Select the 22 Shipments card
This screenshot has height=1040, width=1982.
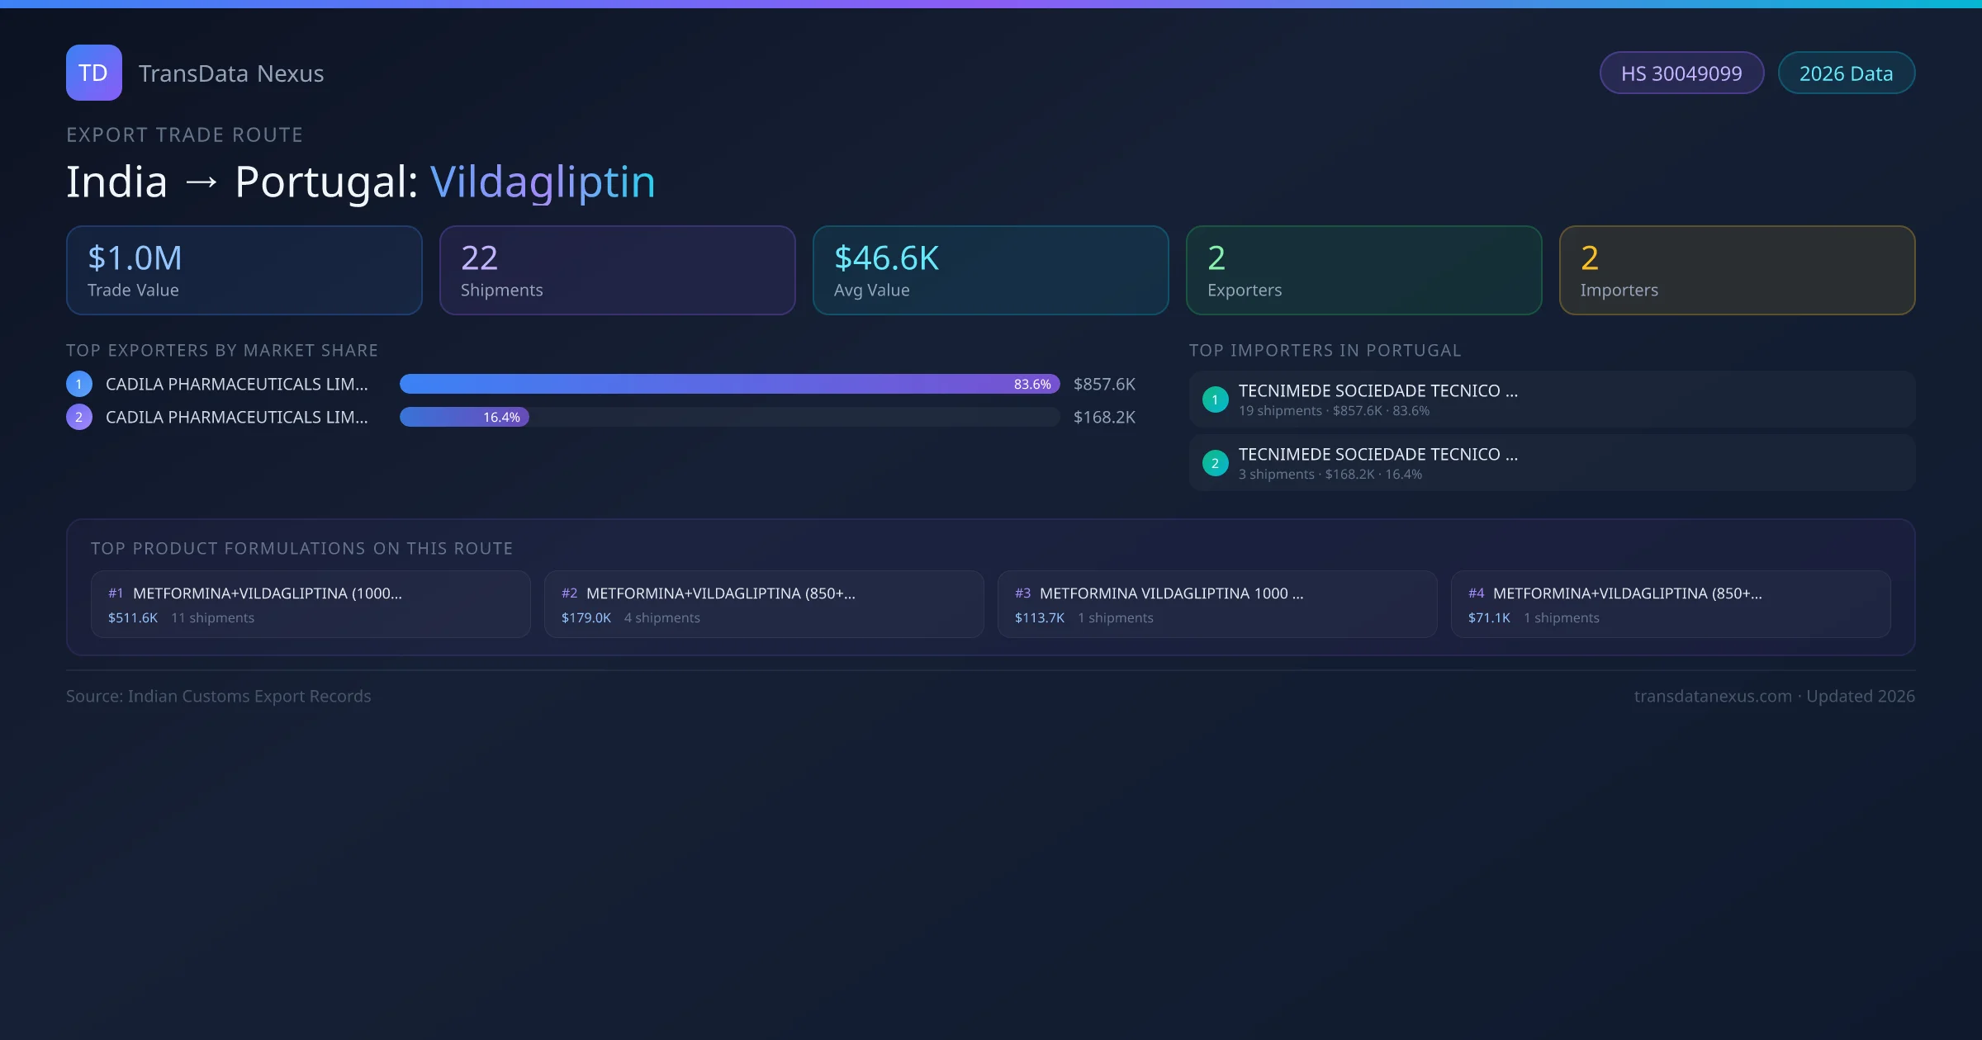click(617, 271)
